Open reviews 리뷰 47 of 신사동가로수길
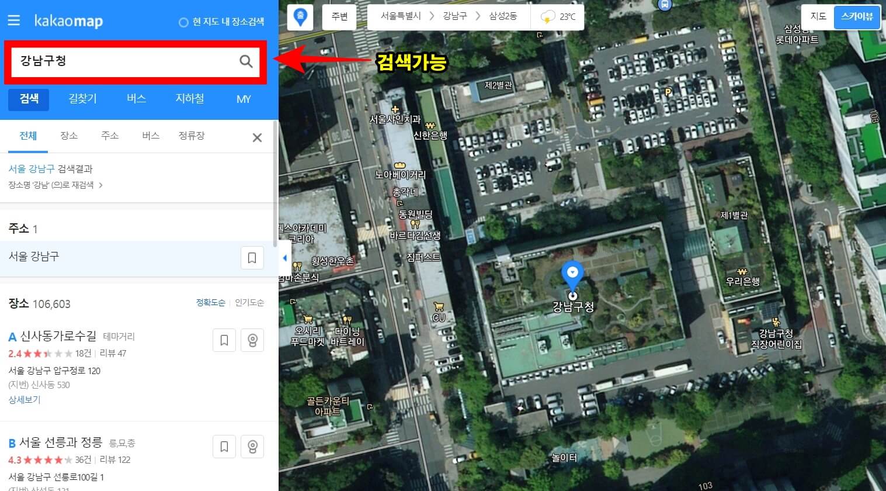Image resolution: width=886 pixels, height=491 pixels. click(113, 353)
